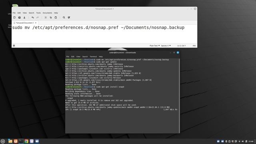Toggle the side panel icon in status bar

tap(14, 46)
